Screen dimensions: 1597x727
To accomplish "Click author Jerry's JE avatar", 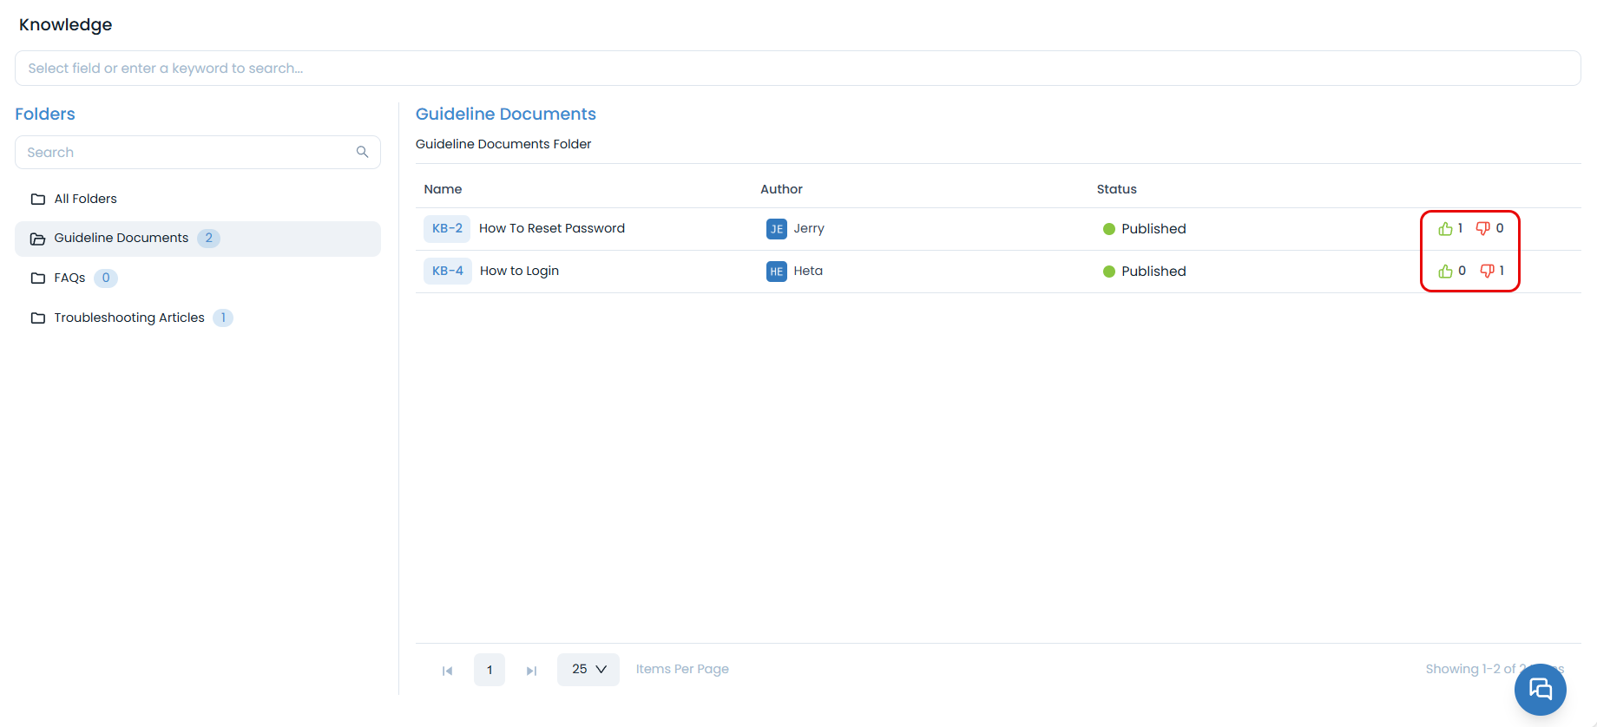I will [776, 229].
